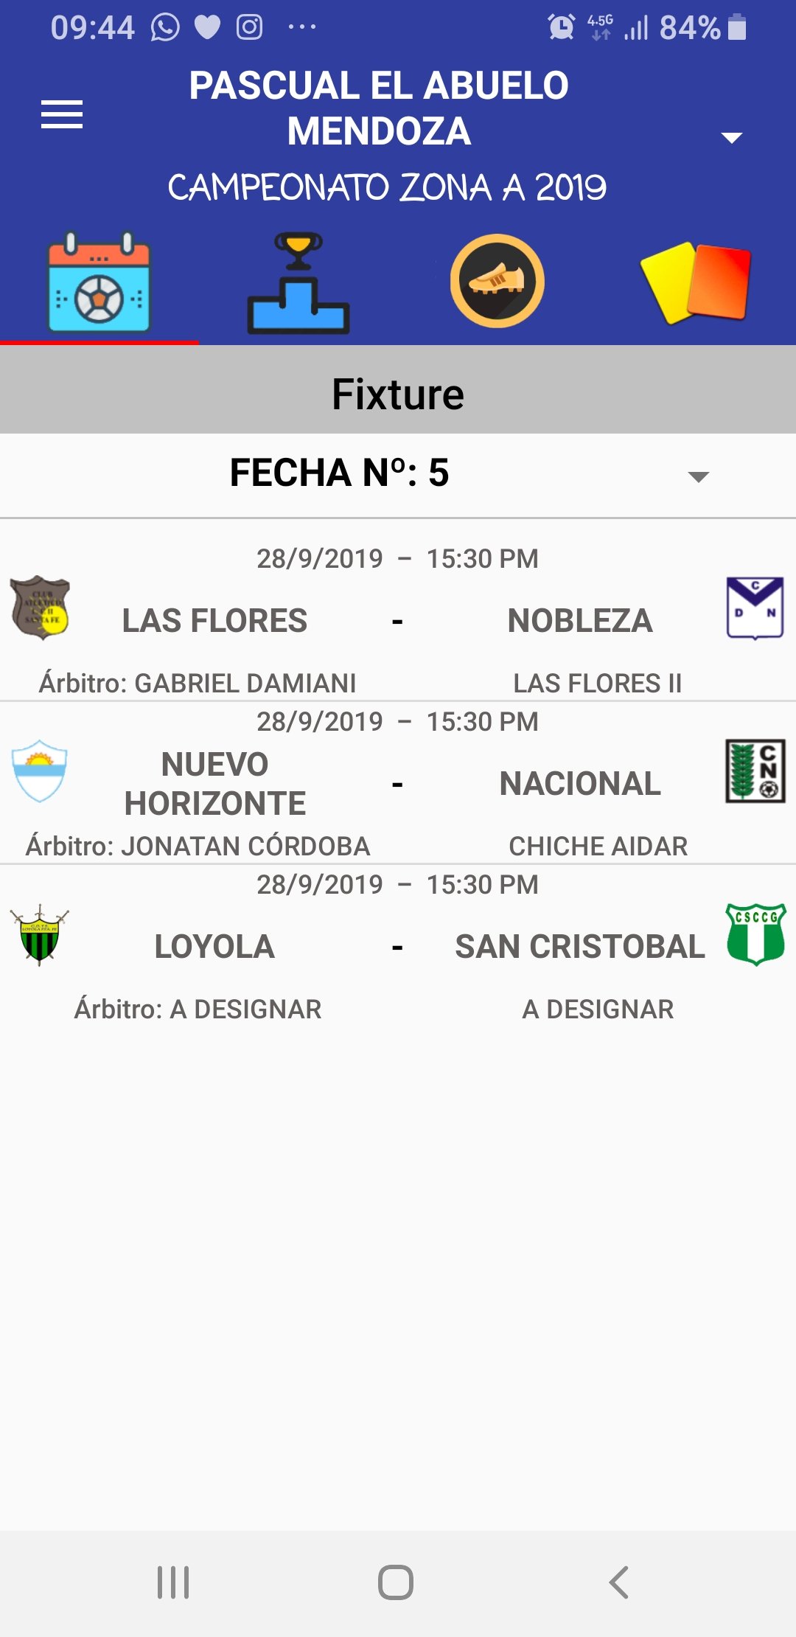Image resolution: width=796 pixels, height=1637 pixels.
Task: Open the SAN CRISTOBAL team name
Action: tap(580, 947)
